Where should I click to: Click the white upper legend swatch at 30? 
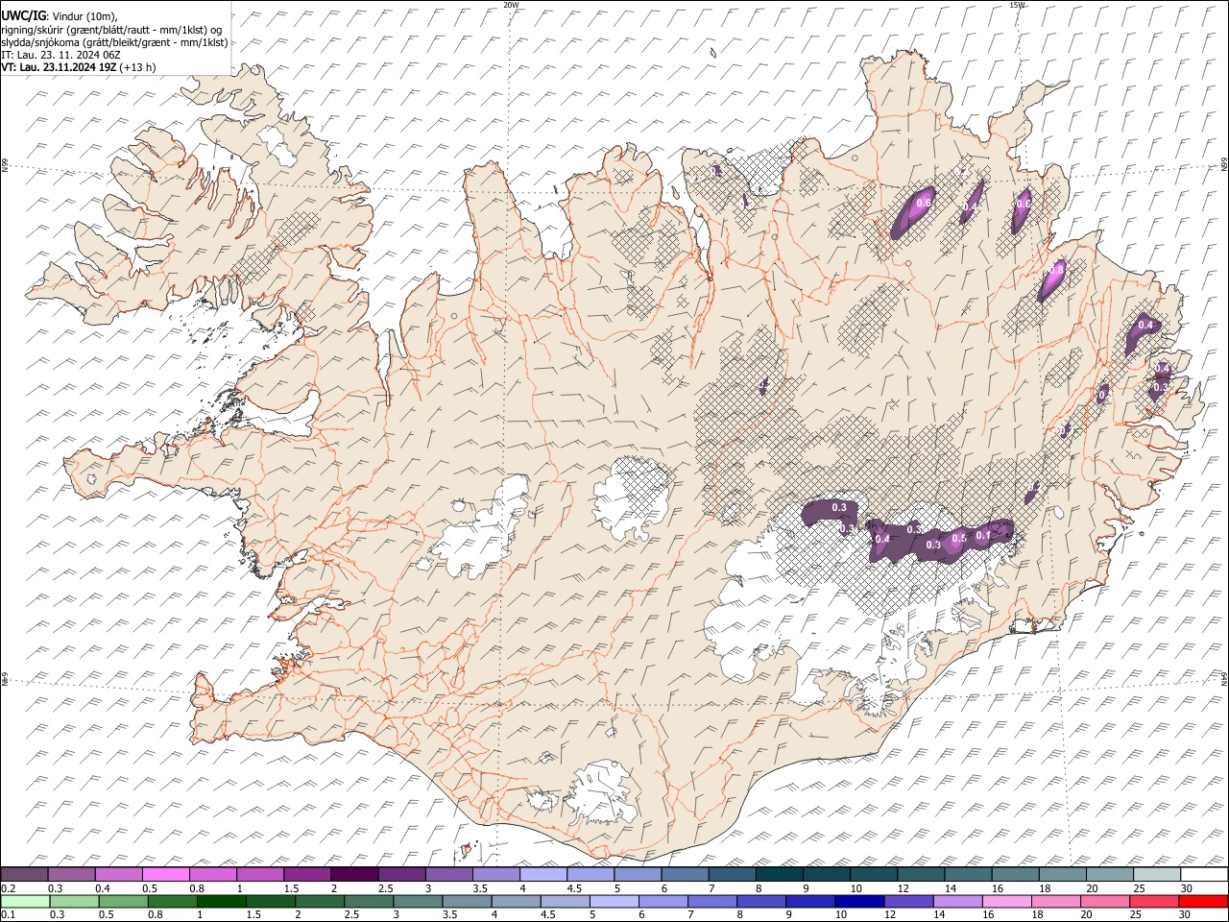[1203, 874]
